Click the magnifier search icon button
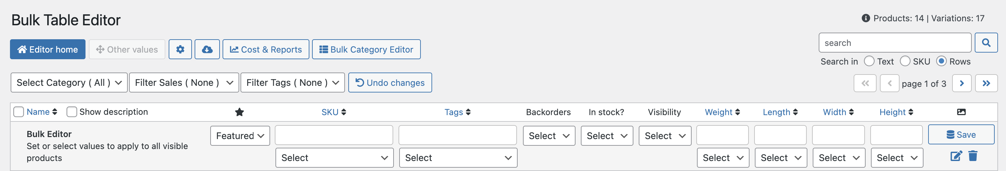Screen dimensions: 1006x171 (x=986, y=43)
